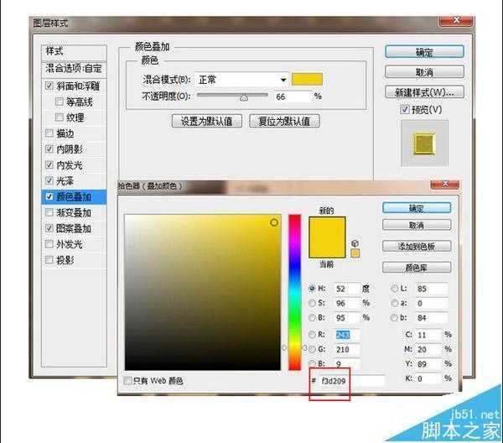Screen dimensions: 503x443
Task: Click the R value field
Action: point(347,335)
